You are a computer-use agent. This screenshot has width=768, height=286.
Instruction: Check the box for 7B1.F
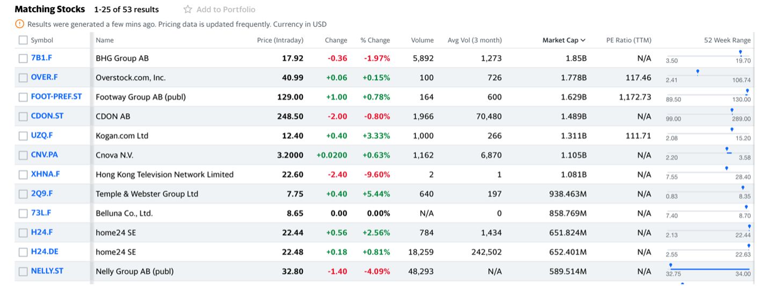click(x=23, y=58)
